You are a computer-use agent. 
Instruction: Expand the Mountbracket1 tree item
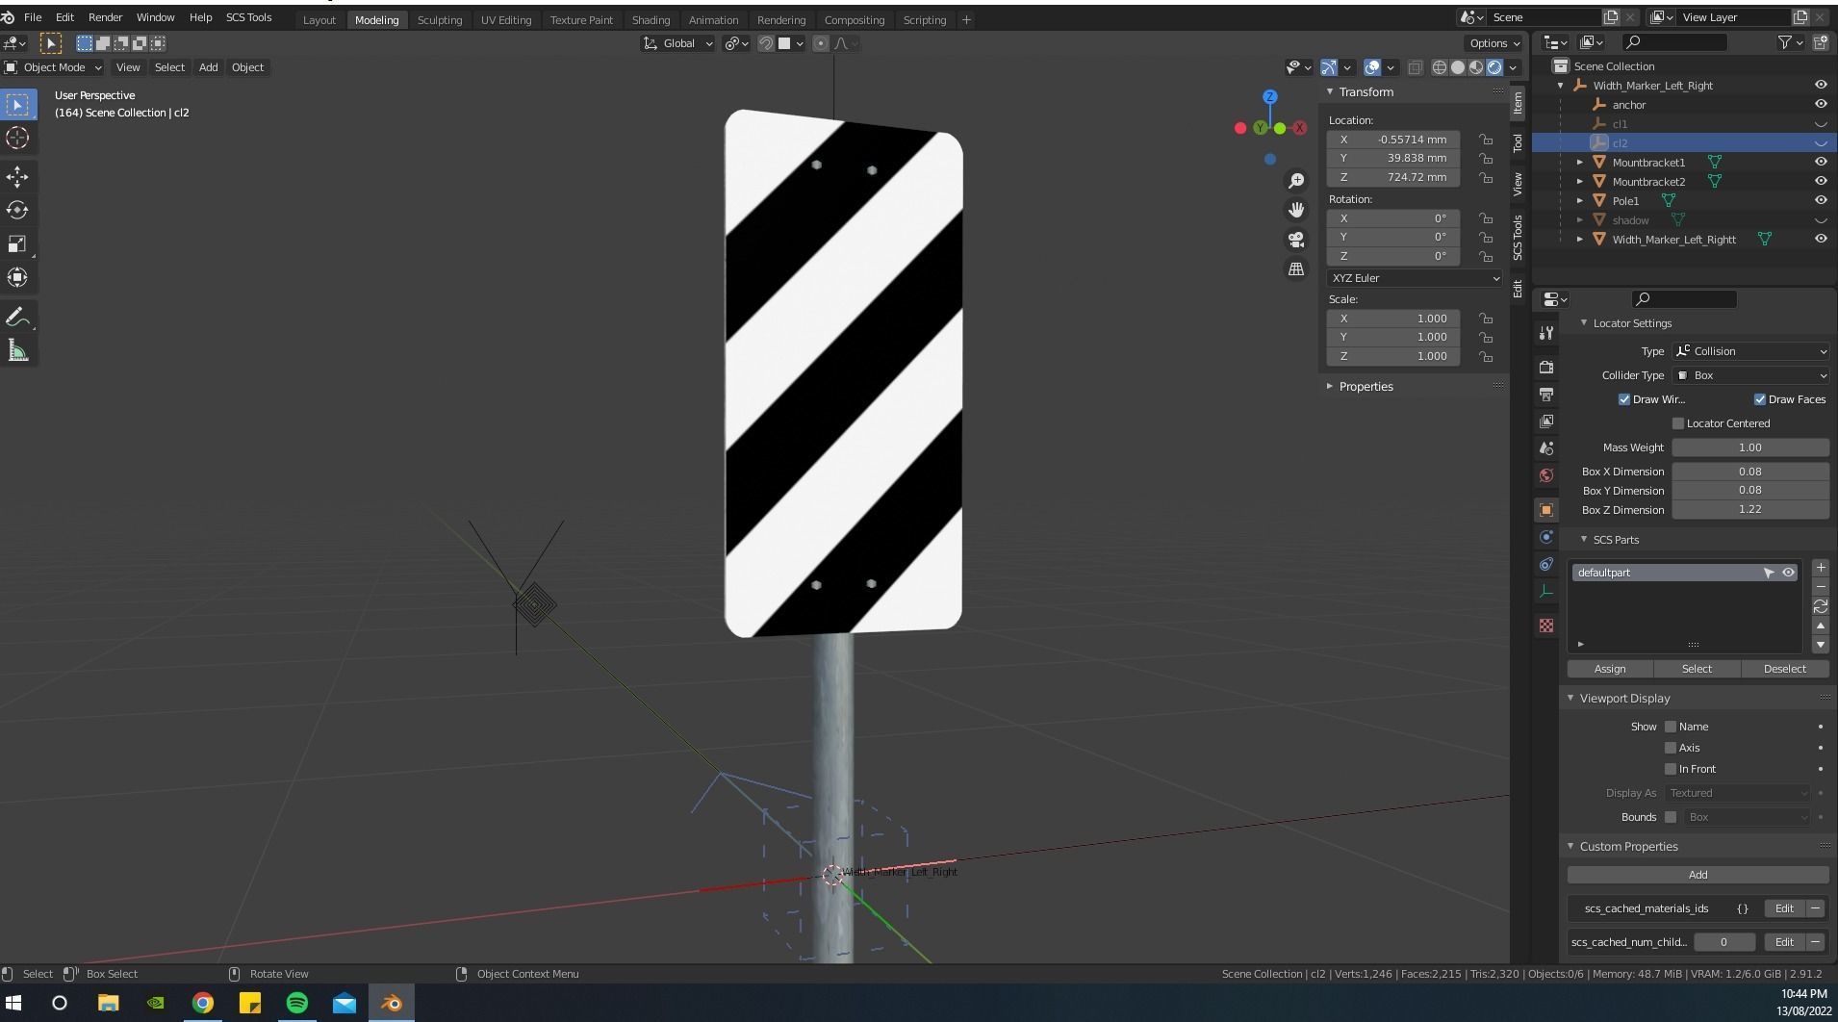click(x=1581, y=162)
